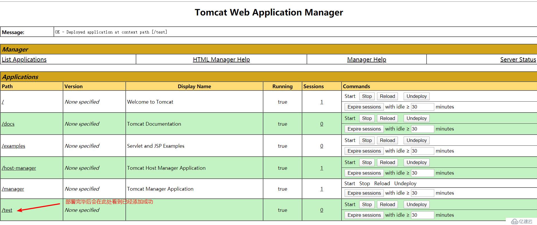Open the /test application path
This screenshot has width=537, height=225.
7,210
